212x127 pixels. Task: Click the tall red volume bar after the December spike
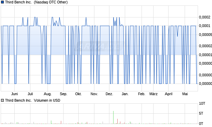pos(118,121)
